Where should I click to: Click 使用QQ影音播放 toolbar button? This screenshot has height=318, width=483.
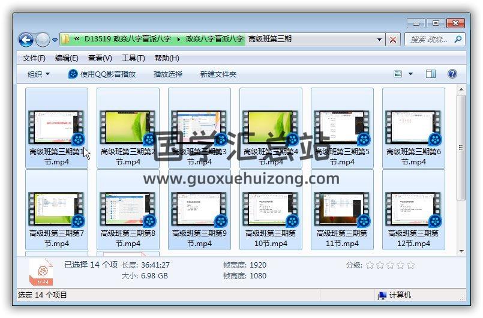[102, 74]
